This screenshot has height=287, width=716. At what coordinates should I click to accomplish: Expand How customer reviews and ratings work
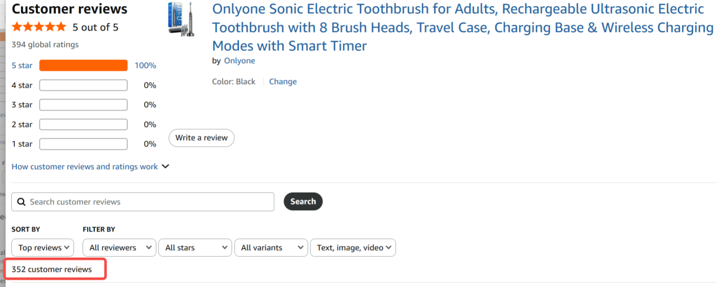(90, 166)
